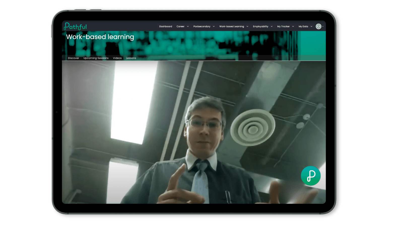Click the green Pathful circle badge
Viewport: 403px width, 226px height.
click(x=311, y=176)
